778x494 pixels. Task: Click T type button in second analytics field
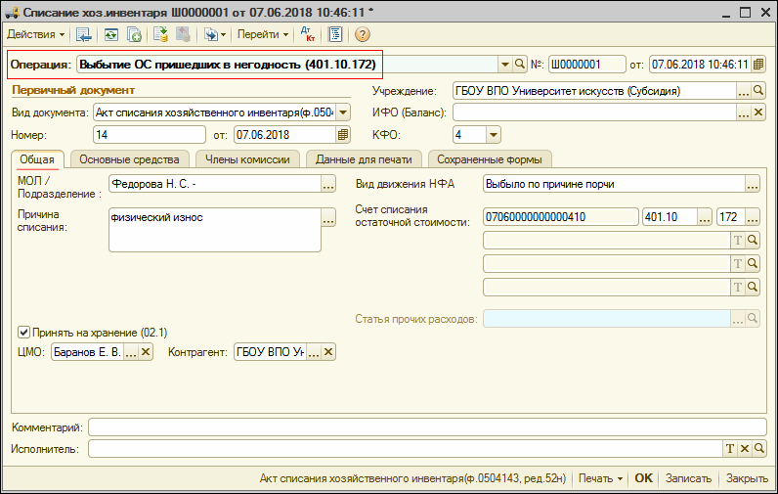[x=738, y=264]
